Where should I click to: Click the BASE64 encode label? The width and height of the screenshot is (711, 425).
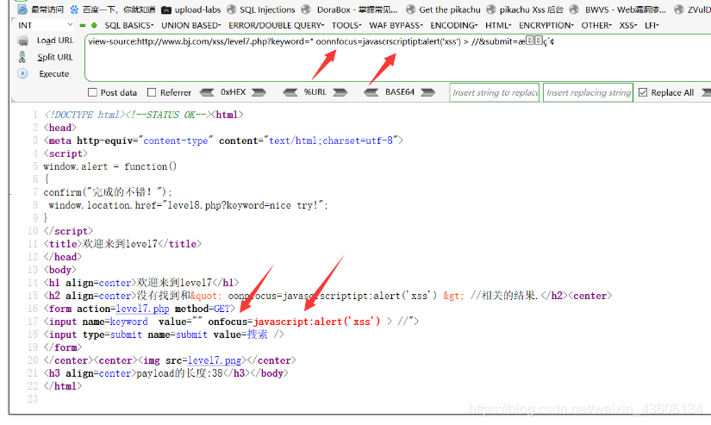[400, 92]
